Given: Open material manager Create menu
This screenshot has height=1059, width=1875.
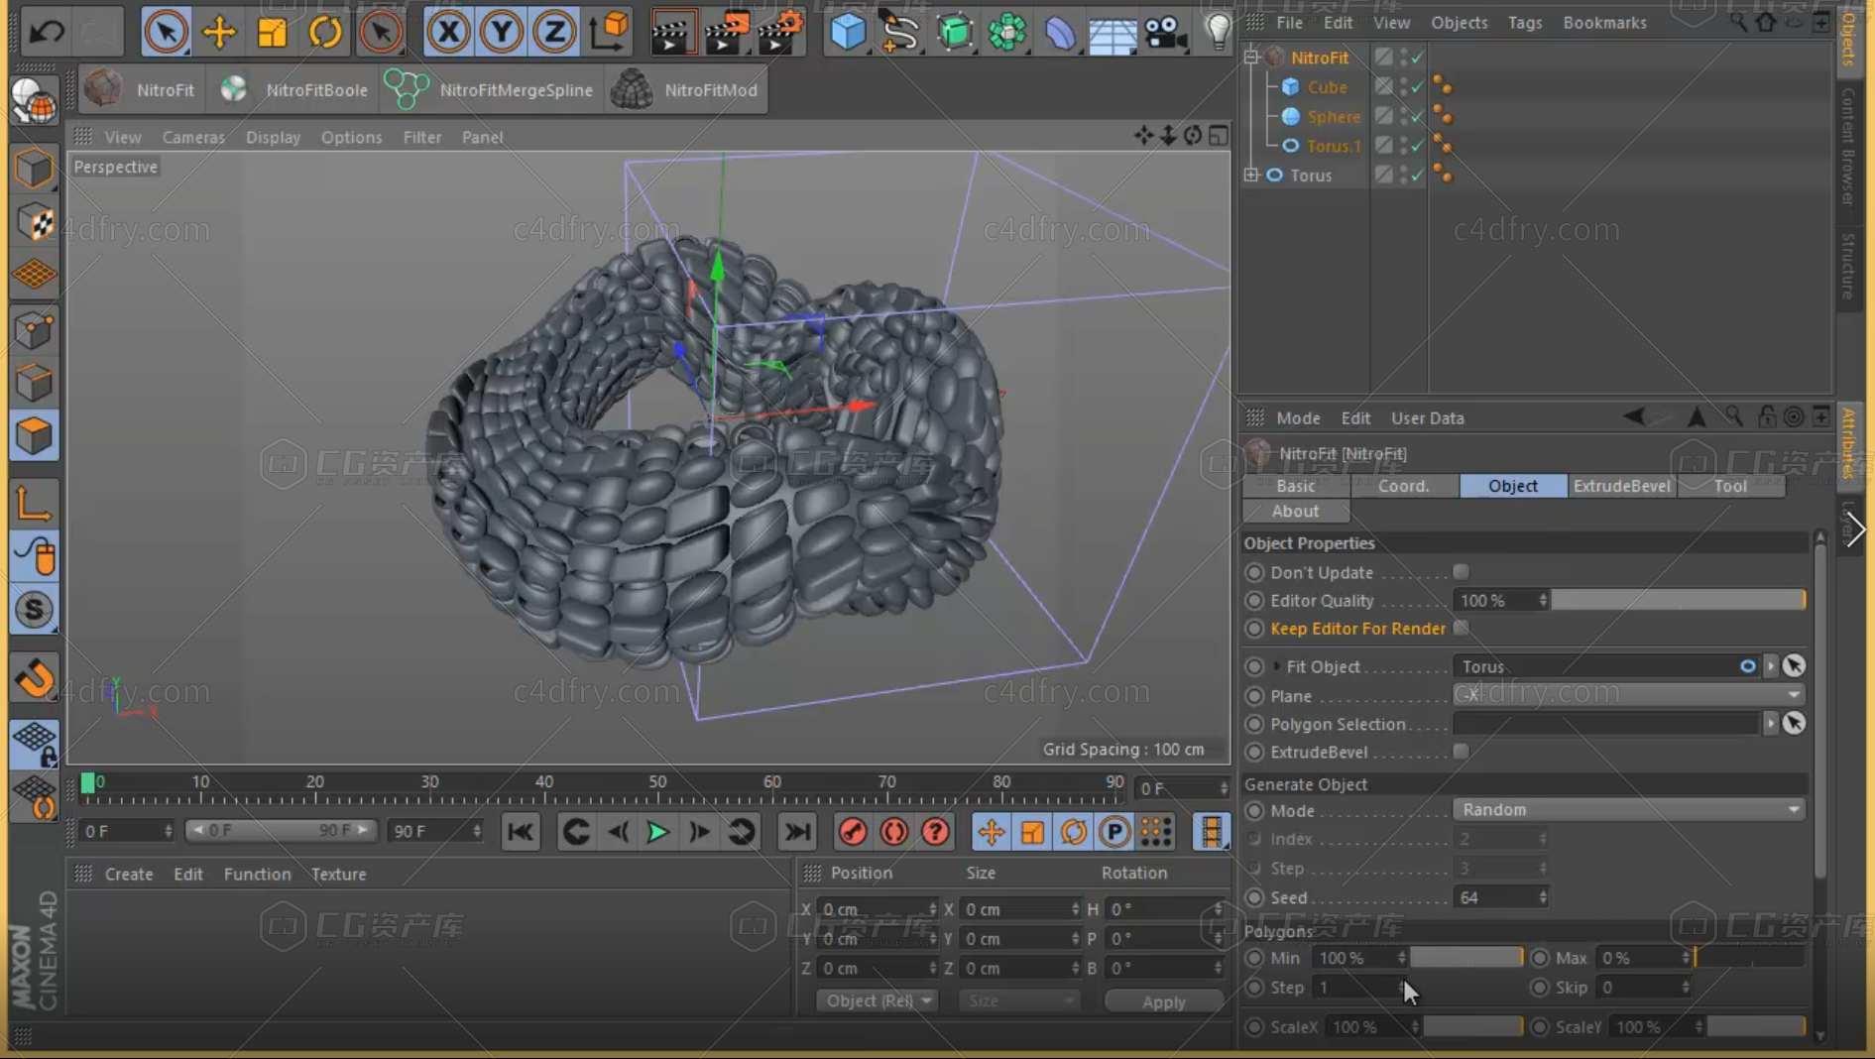Looking at the screenshot, I should (x=129, y=874).
